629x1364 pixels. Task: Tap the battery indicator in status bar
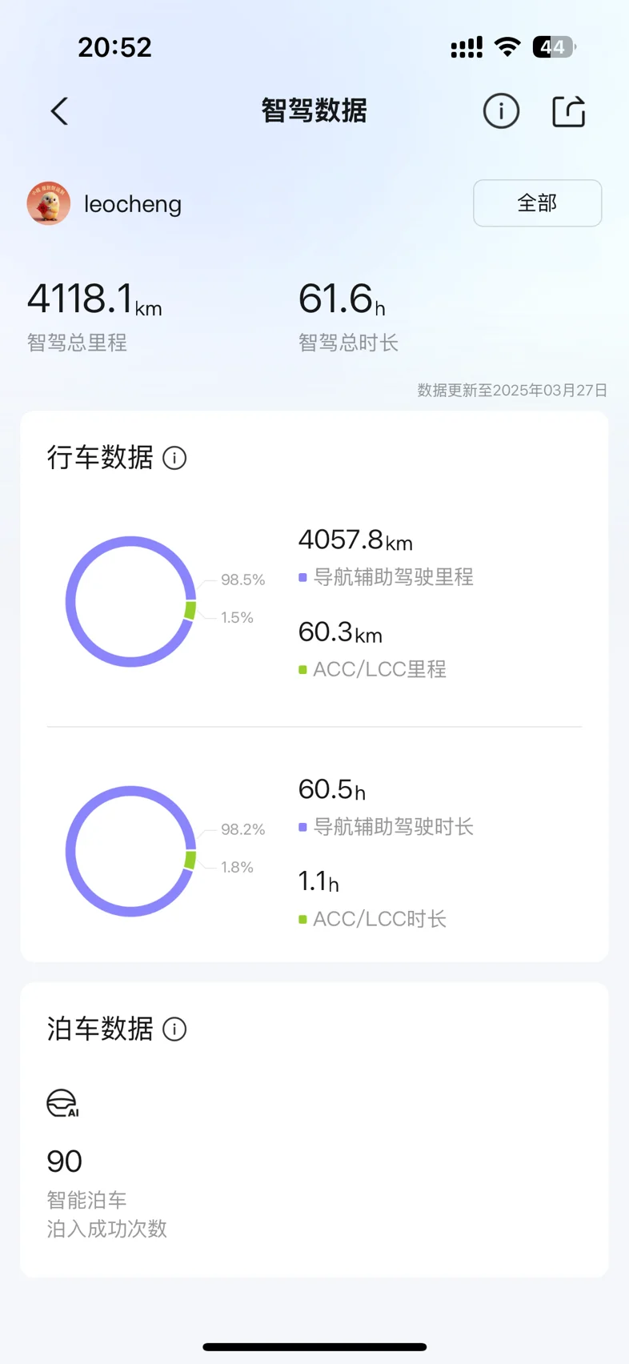point(555,47)
